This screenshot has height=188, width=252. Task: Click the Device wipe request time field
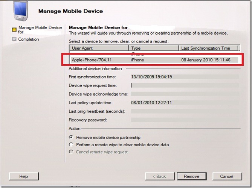(185, 85)
